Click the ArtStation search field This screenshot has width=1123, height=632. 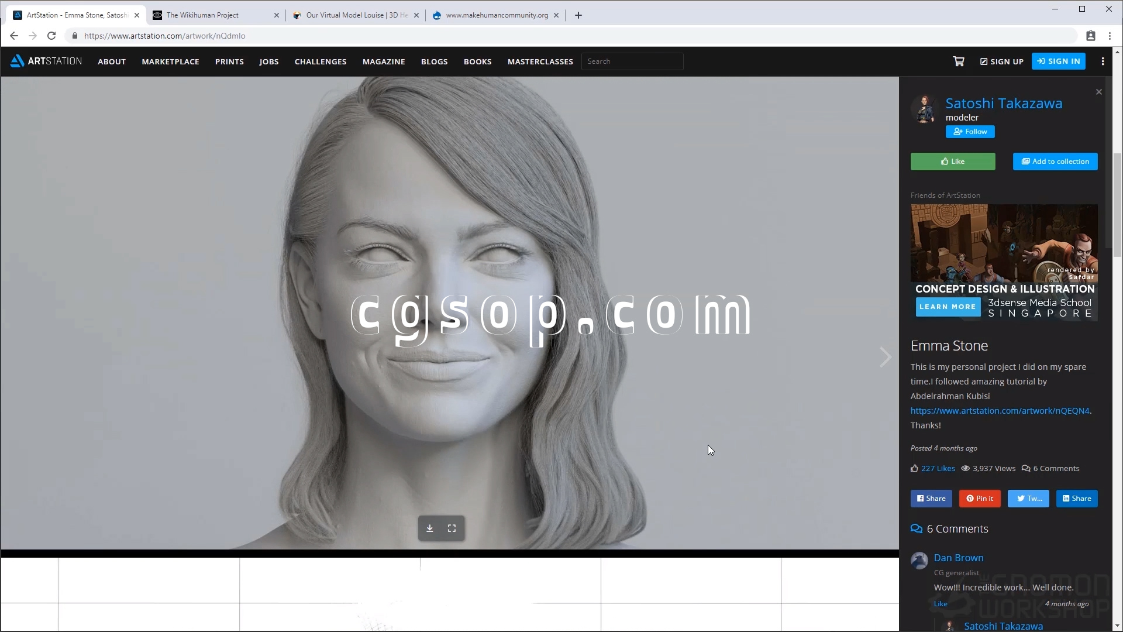[632, 61]
